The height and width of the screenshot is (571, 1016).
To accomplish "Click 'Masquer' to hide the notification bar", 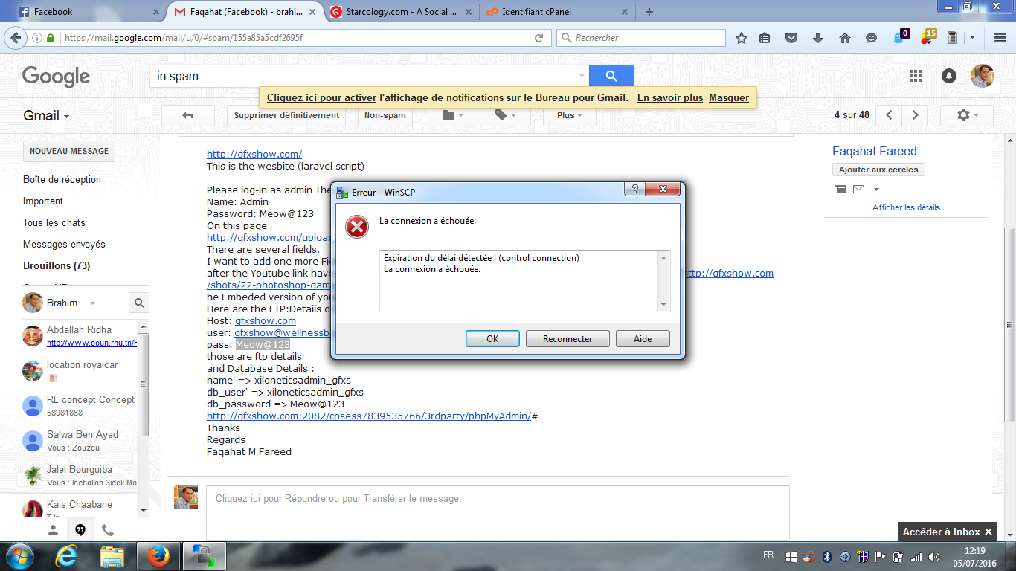I will pos(729,97).
